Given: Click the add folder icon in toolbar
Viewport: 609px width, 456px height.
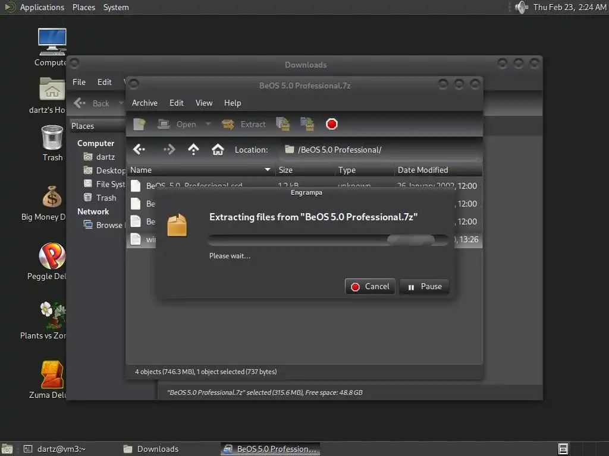Looking at the screenshot, I should point(307,124).
